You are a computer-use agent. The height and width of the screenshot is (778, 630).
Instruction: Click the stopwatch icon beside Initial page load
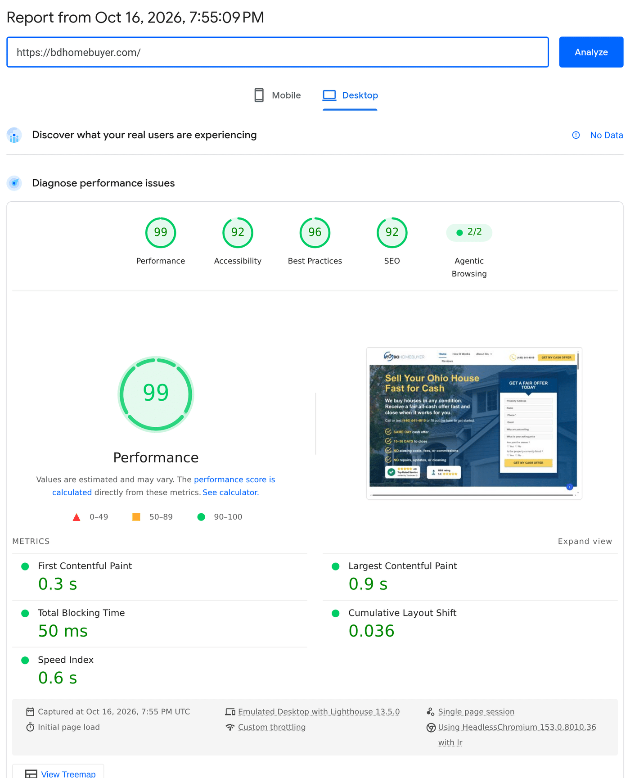click(x=30, y=727)
